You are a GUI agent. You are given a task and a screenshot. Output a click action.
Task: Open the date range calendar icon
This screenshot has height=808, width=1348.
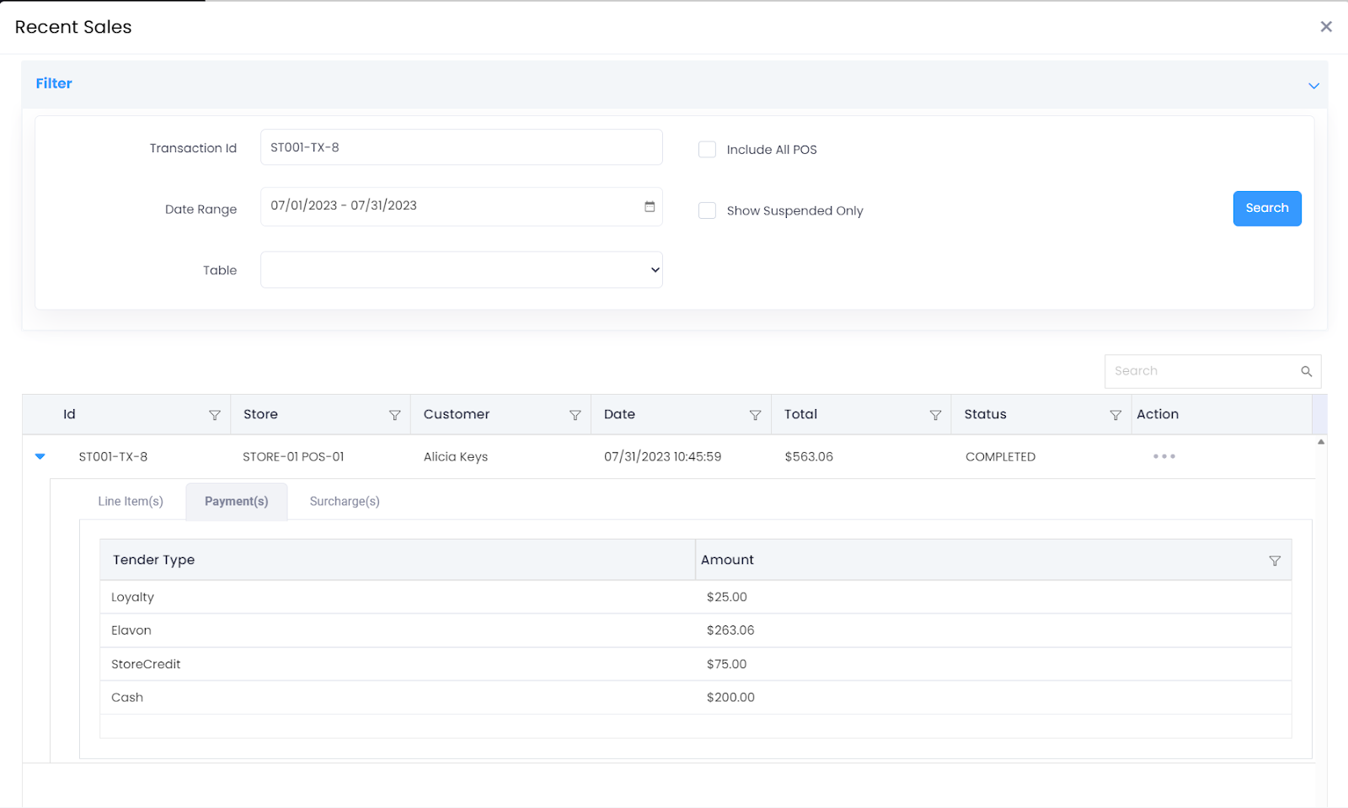click(x=650, y=206)
